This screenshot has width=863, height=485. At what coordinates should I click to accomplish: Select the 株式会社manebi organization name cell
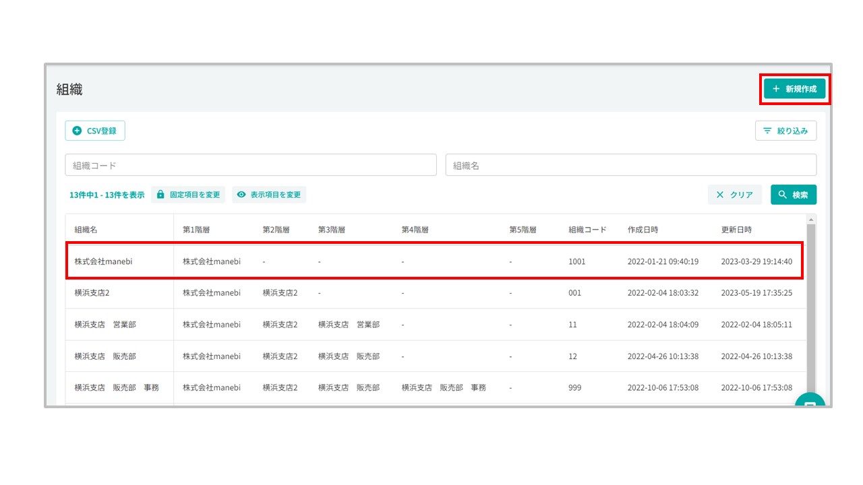[103, 261]
